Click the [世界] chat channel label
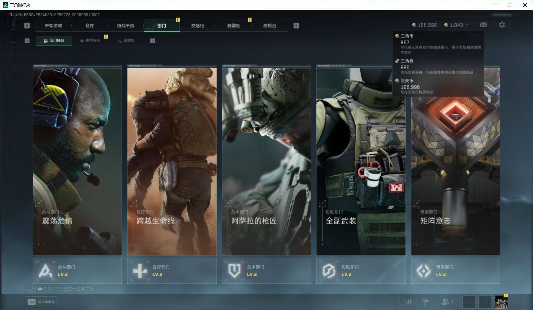 30,289
